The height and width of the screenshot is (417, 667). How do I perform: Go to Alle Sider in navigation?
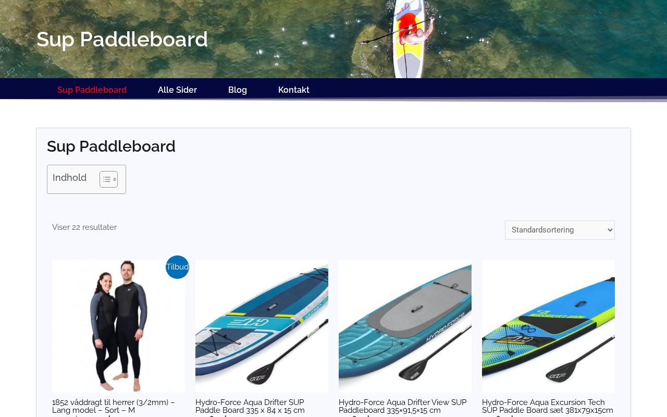[177, 90]
